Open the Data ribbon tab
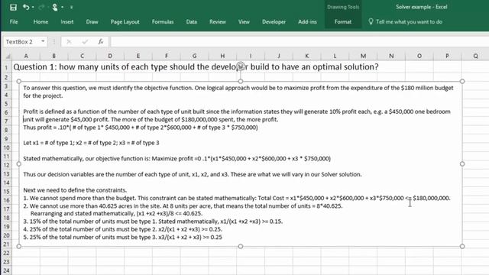This screenshot has width=489, height=275. click(192, 22)
